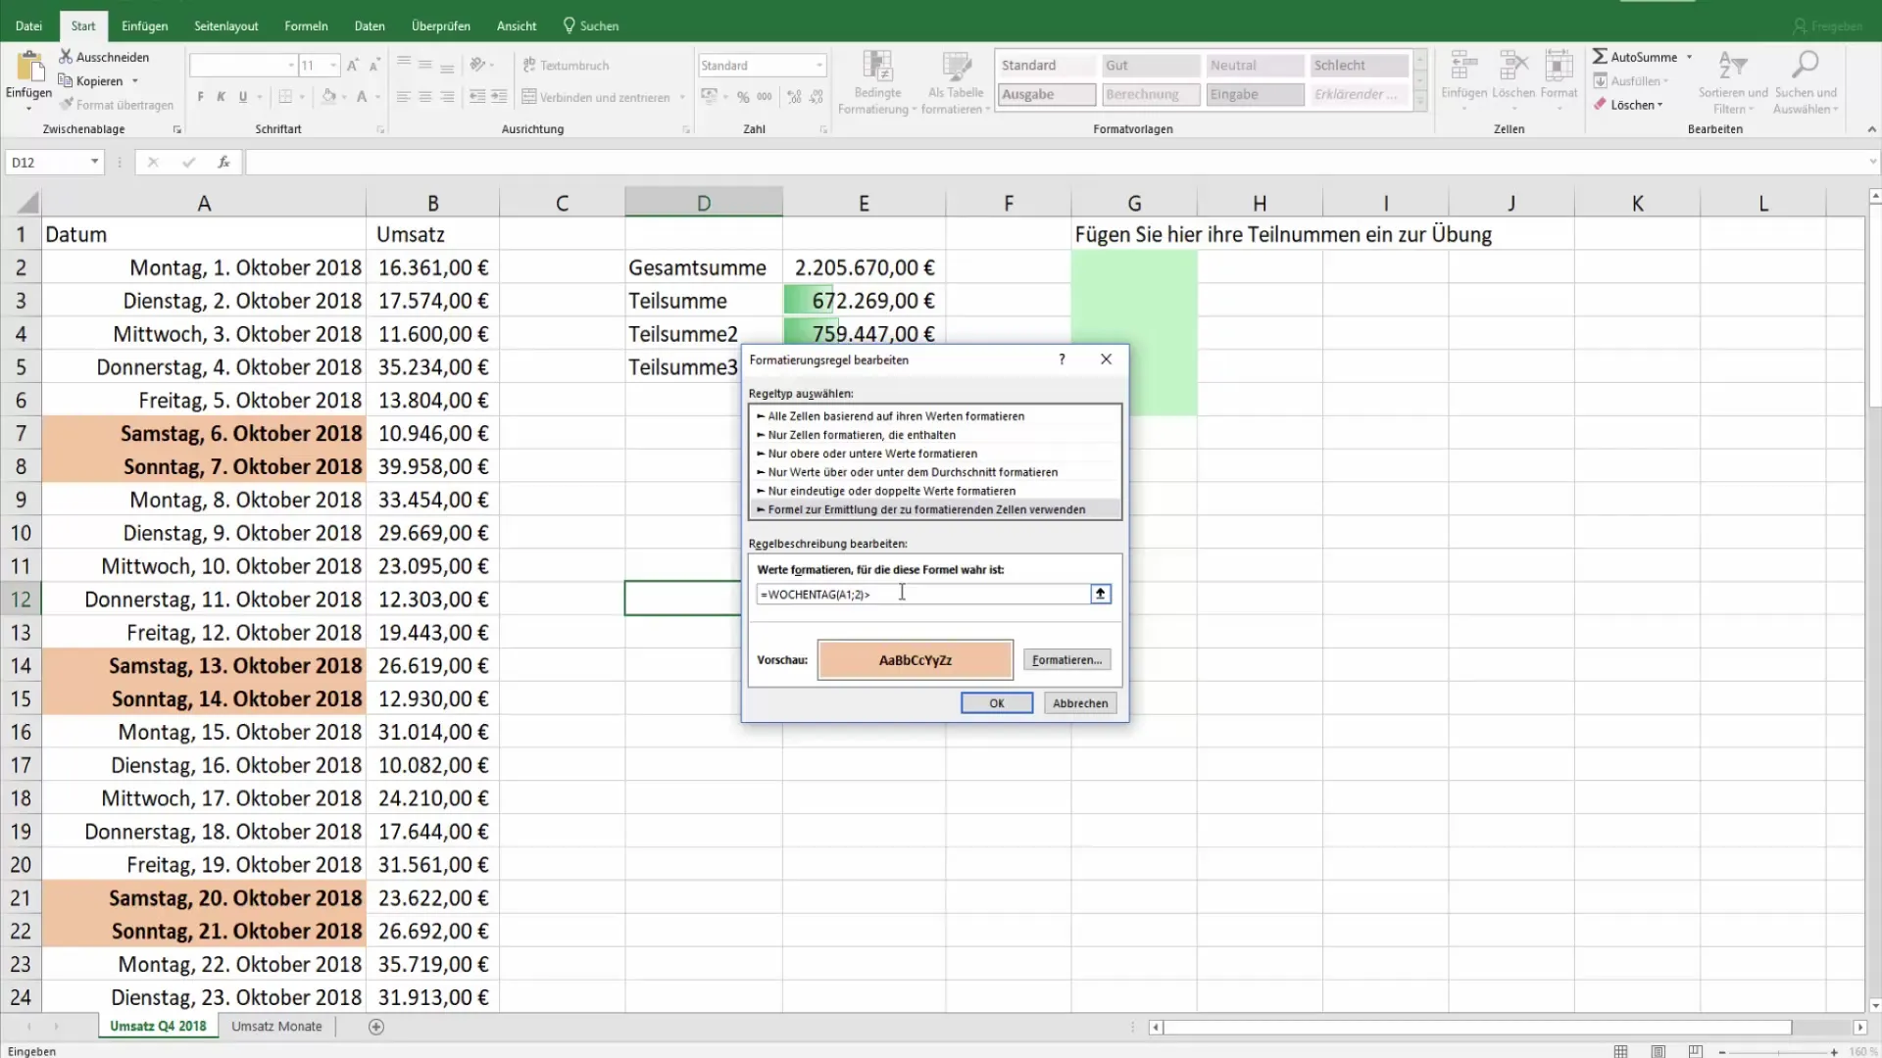The width and height of the screenshot is (1882, 1058).
Task: Open Als Tabelle formatieren menu
Action: 956,82
